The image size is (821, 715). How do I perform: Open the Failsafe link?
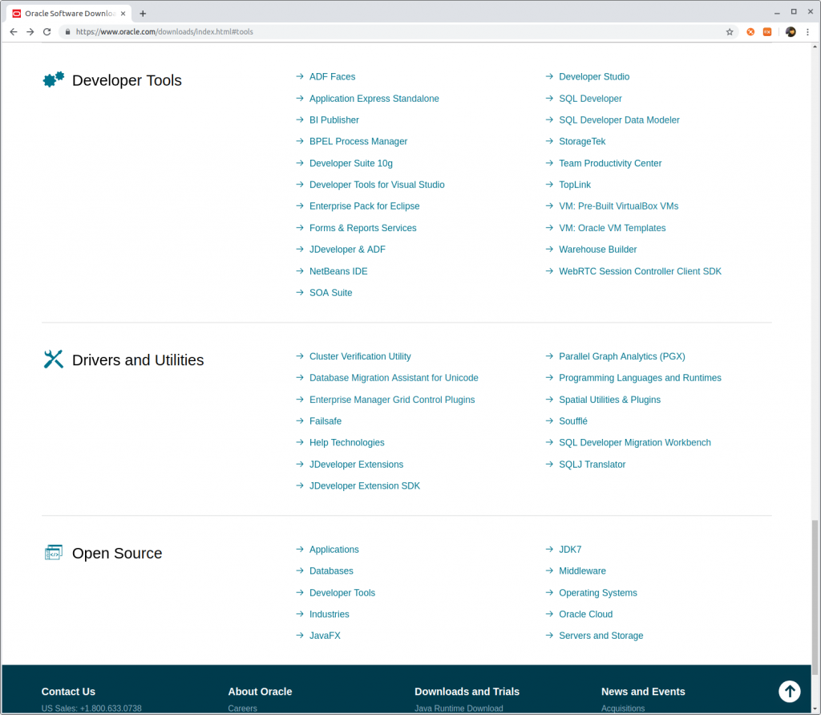coord(326,421)
